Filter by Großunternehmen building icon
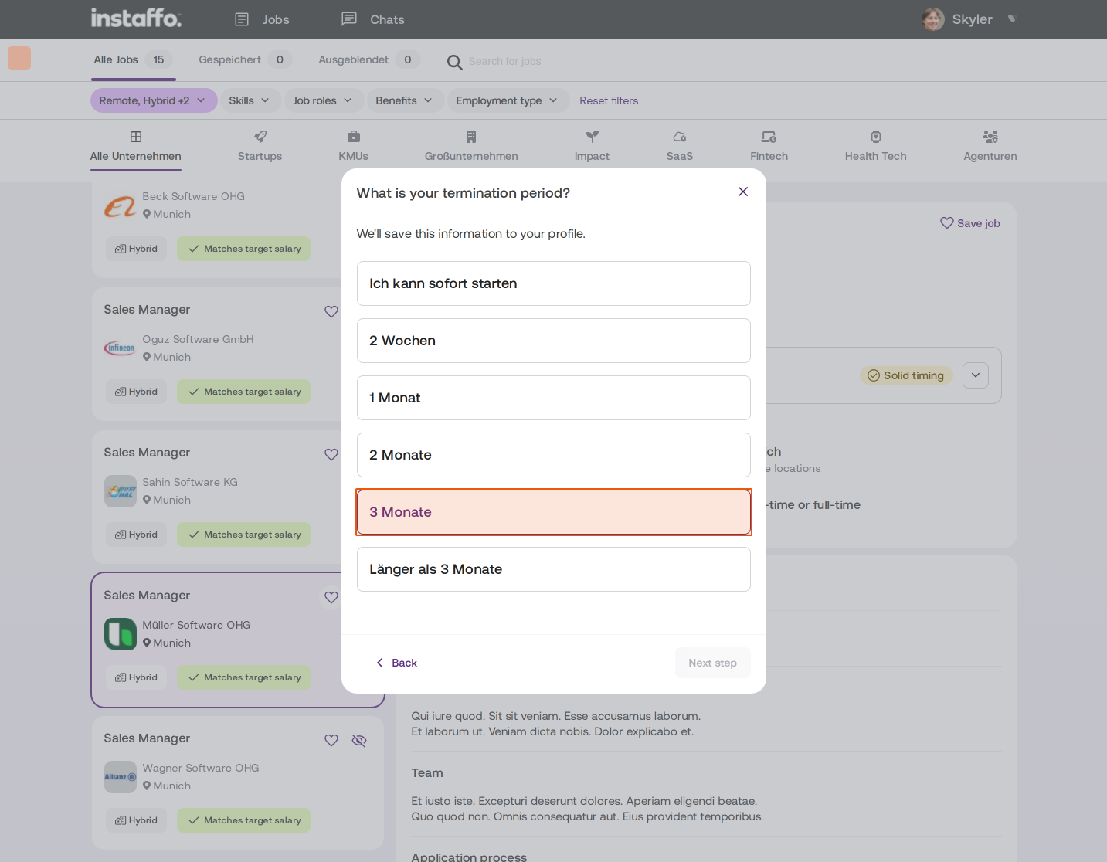Image resolution: width=1107 pixels, height=862 pixels. (471, 137)
